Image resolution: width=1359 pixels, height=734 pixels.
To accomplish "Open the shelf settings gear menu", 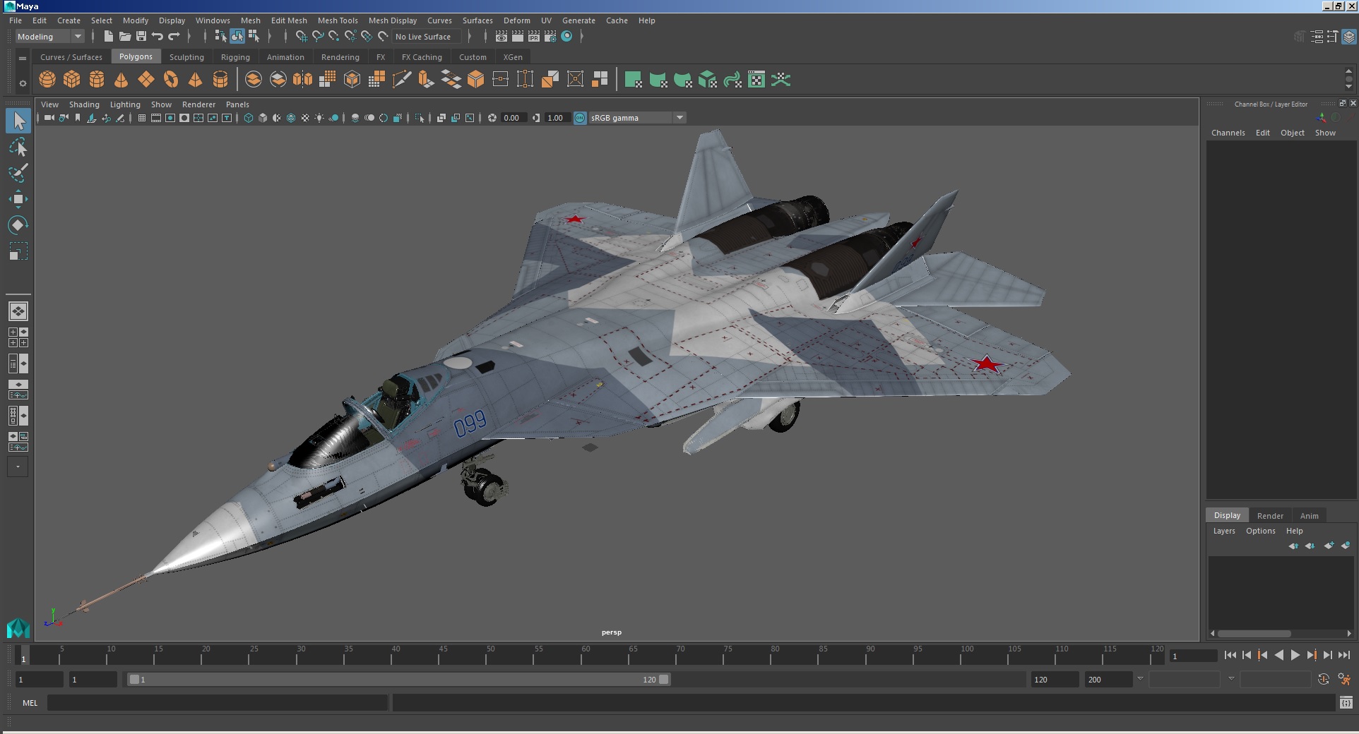I will click(23, 83).
